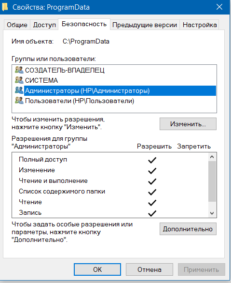The width and height of the screenshot is (231, 283).
Task: Click the Администраторы group icon
Action: [x=19, y=90]
